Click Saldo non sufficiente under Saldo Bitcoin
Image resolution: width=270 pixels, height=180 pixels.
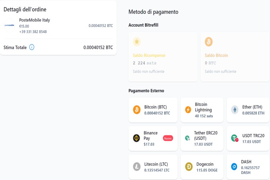(220, 72)
